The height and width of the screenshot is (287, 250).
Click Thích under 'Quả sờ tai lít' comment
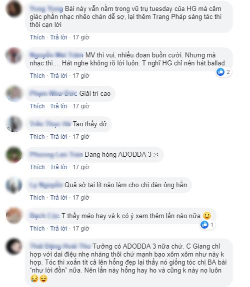37,198
